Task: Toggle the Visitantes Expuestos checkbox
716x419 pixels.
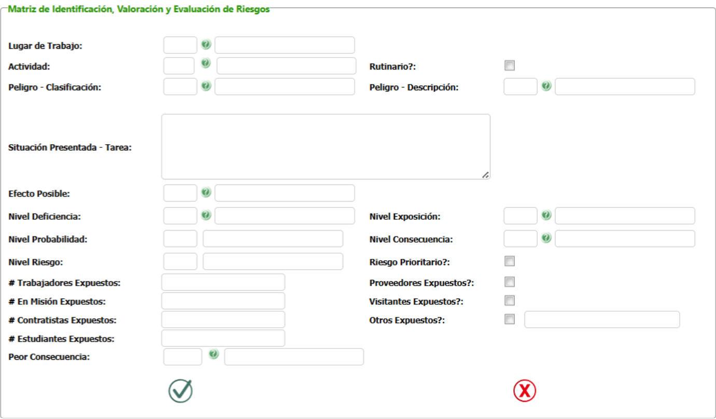Action: [x=510, y=301]
